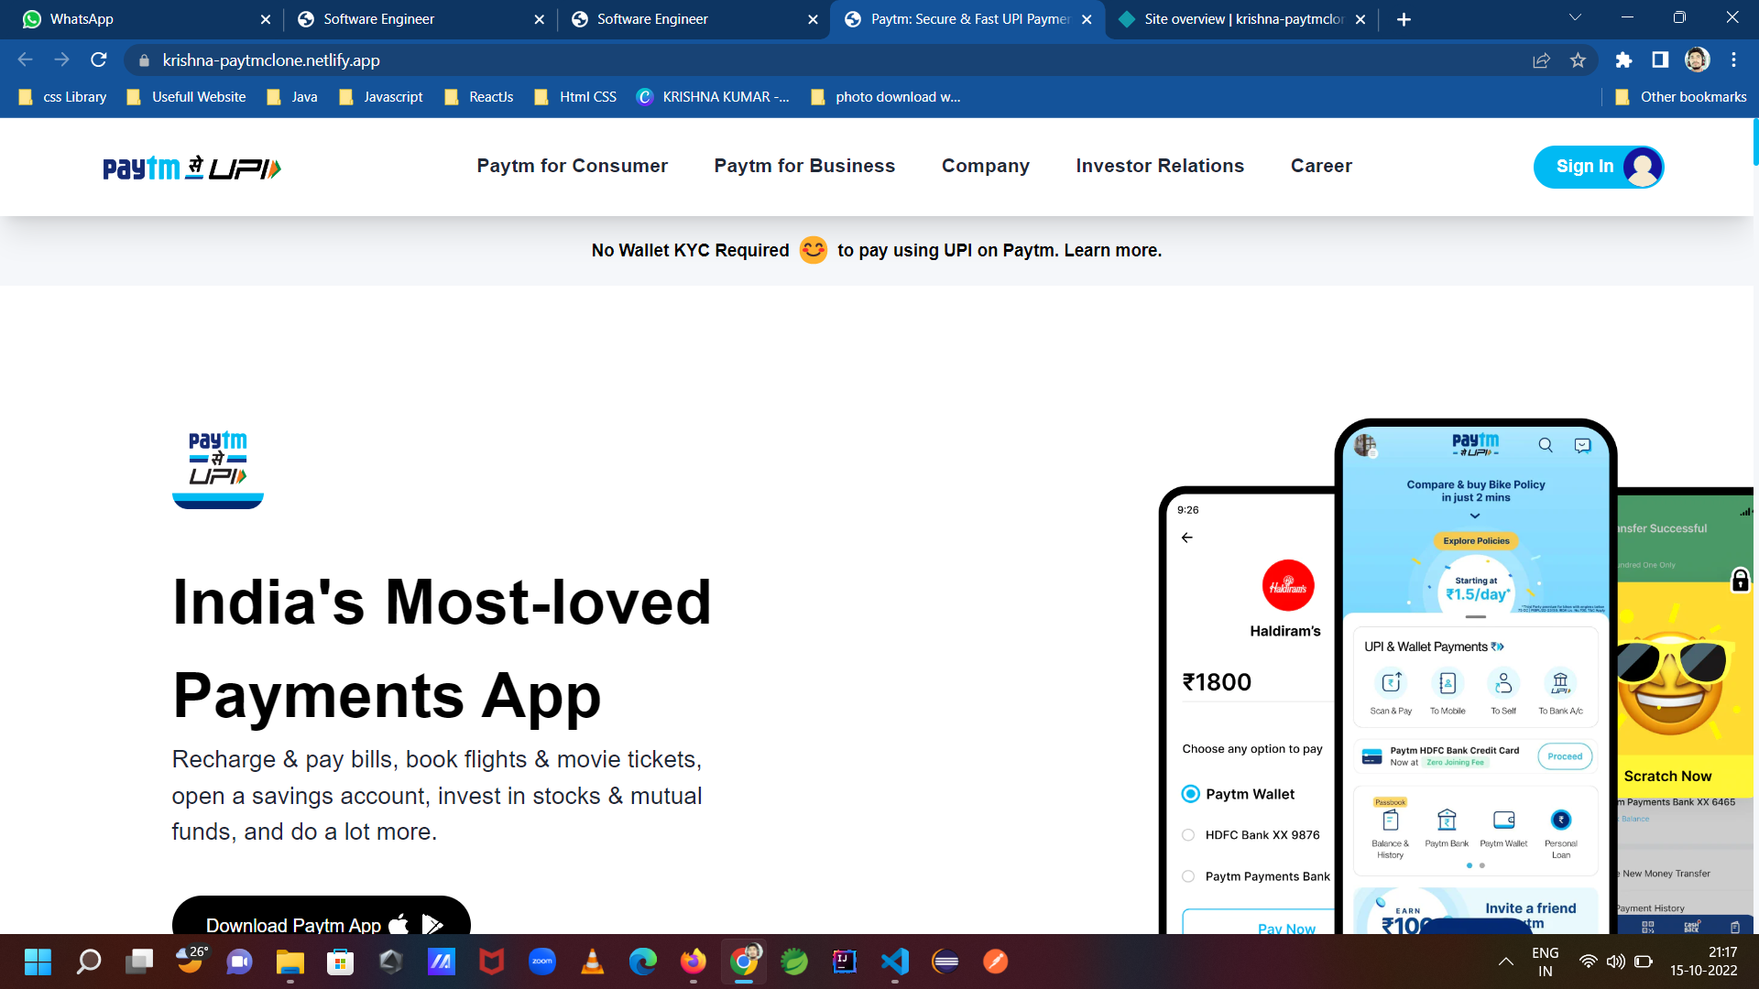Viewport: 1759px width, 989px height.
Task: Click the address bar URL field
Action: [825, 60]
